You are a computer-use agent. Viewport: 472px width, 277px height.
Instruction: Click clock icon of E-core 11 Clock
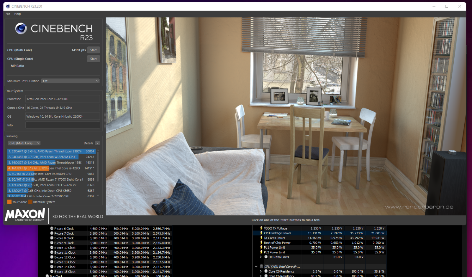(52, 252)
